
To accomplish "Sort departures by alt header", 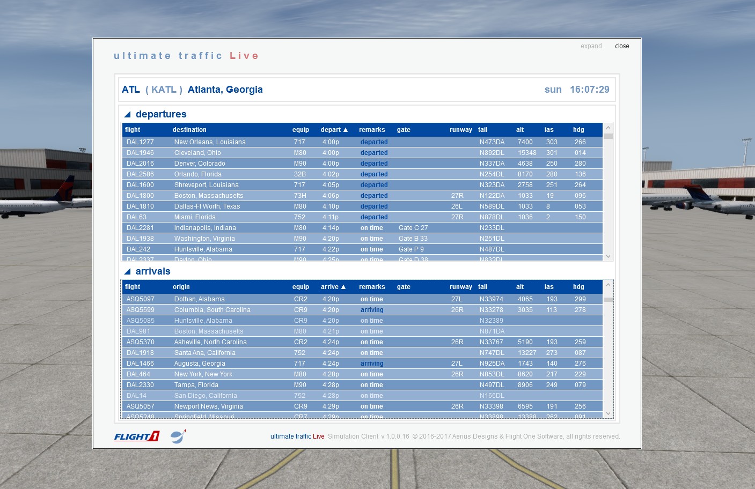I will [x=520, y=130].
